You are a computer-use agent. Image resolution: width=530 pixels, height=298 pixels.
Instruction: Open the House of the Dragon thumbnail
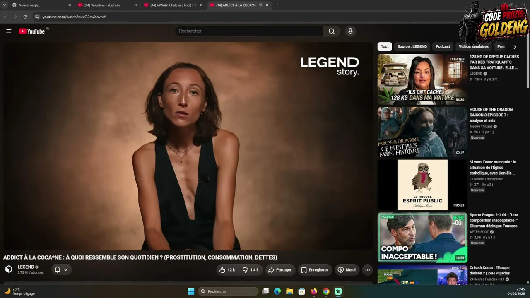[422, 132]
